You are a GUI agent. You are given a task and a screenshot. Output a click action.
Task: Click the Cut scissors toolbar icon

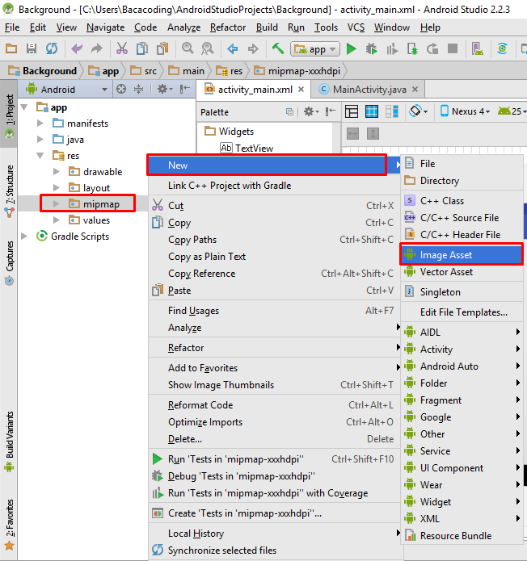pyautogui.click(x=122, y=48)
